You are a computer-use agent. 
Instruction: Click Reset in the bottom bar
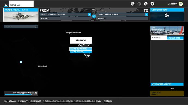coord(23,101)
